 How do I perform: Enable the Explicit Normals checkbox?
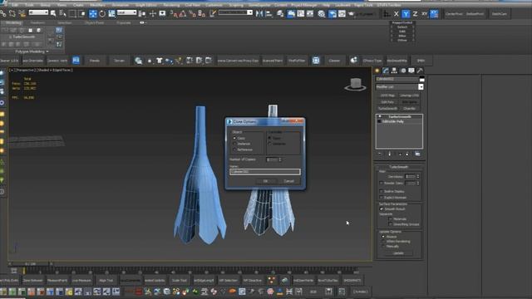(x=382, y=198)
